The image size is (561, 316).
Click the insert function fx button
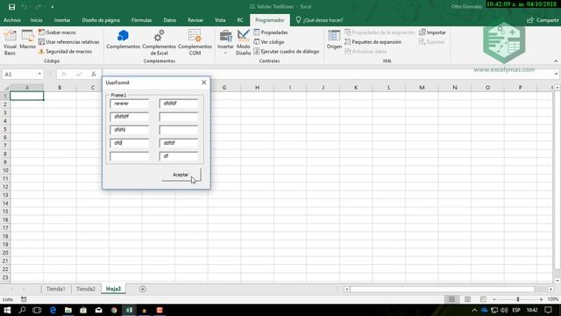click(94, 74)
